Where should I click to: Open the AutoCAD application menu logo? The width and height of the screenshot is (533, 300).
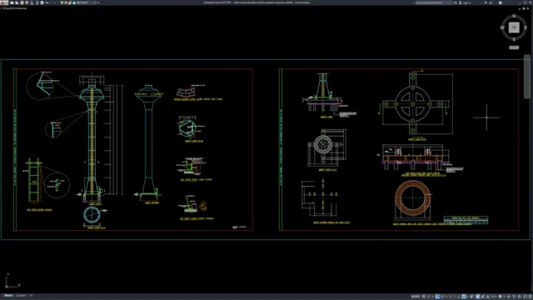click(3, 2)
